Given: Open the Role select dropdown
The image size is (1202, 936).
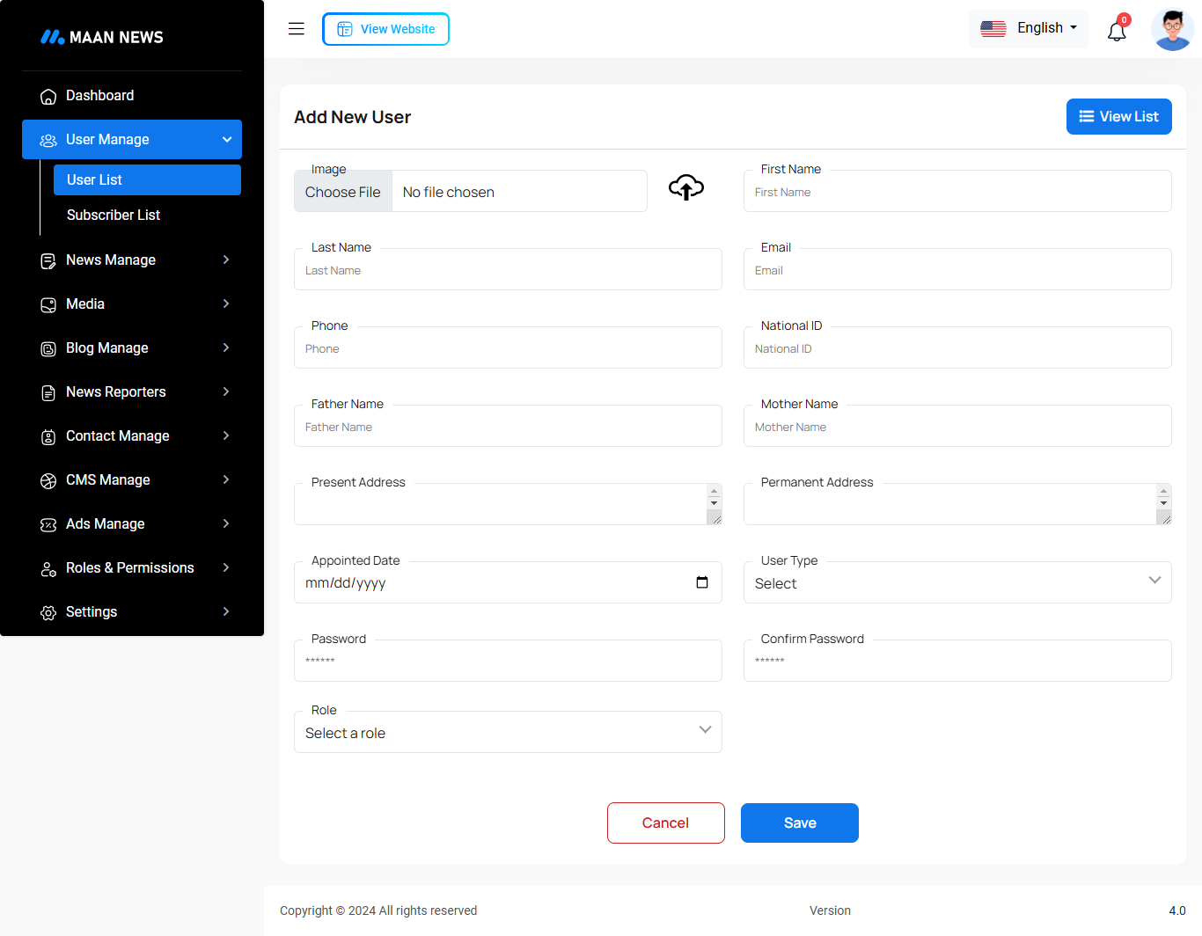Looking at the screenshot, I should [508, 732].
